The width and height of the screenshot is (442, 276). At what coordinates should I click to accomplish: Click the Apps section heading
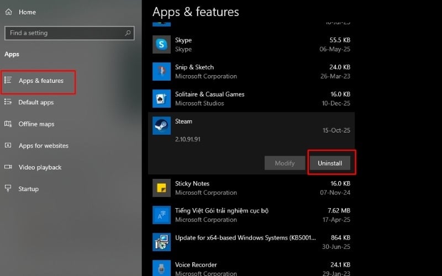click(x=12, y=54)
